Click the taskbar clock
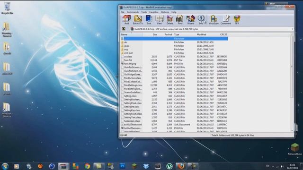Image resolution: width=303 pixels, height=170 pixels. click(292, 167)
